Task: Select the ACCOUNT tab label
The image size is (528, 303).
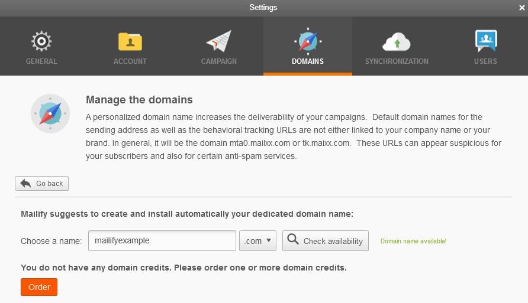Action: point(130,61)
